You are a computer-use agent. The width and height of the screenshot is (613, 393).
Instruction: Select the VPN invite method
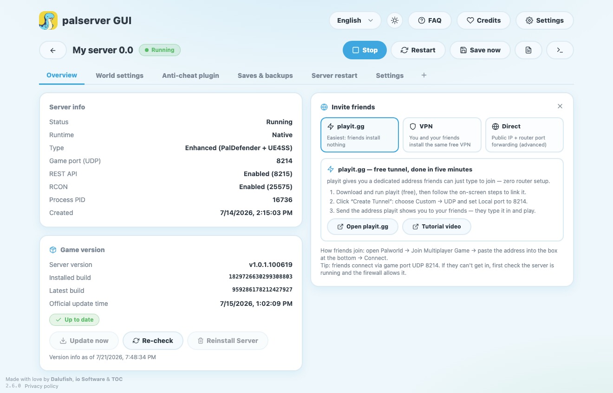pyautogui.click(x=442, y=135)
